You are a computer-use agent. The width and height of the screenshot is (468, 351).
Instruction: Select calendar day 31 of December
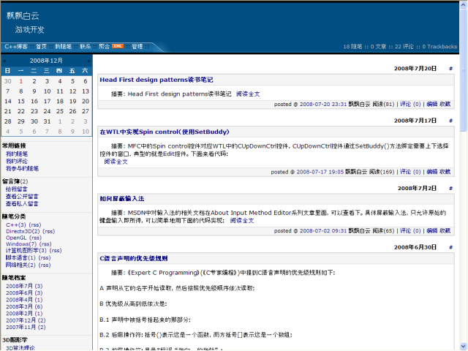[x=47, y=121]
